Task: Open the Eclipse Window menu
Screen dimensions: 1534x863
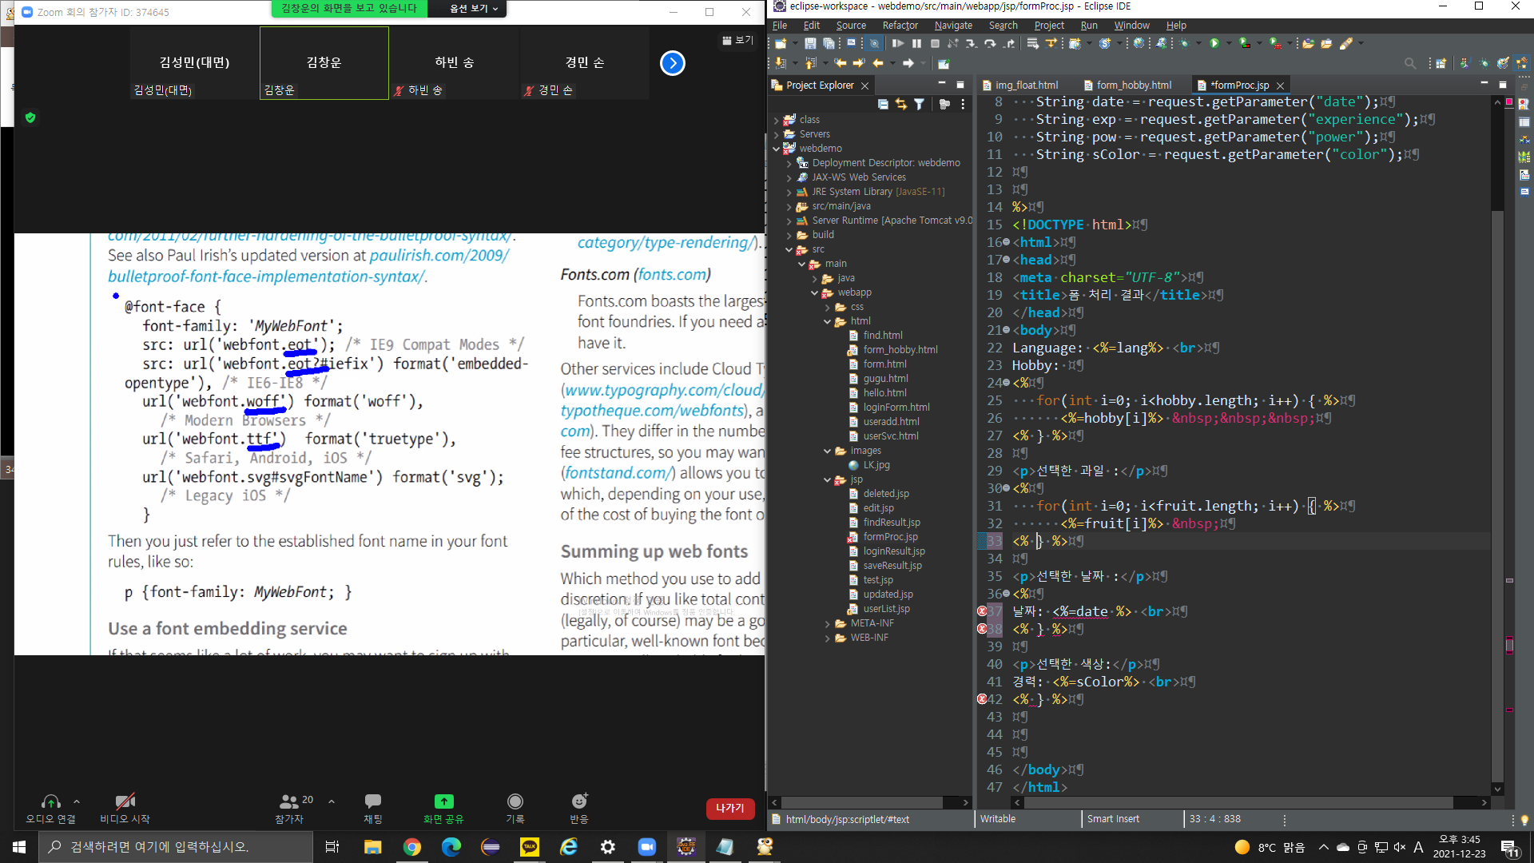Action: (x=1131, y=26)
